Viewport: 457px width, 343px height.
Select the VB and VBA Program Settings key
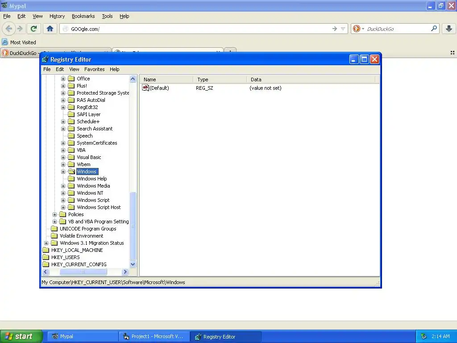point(99,222)
